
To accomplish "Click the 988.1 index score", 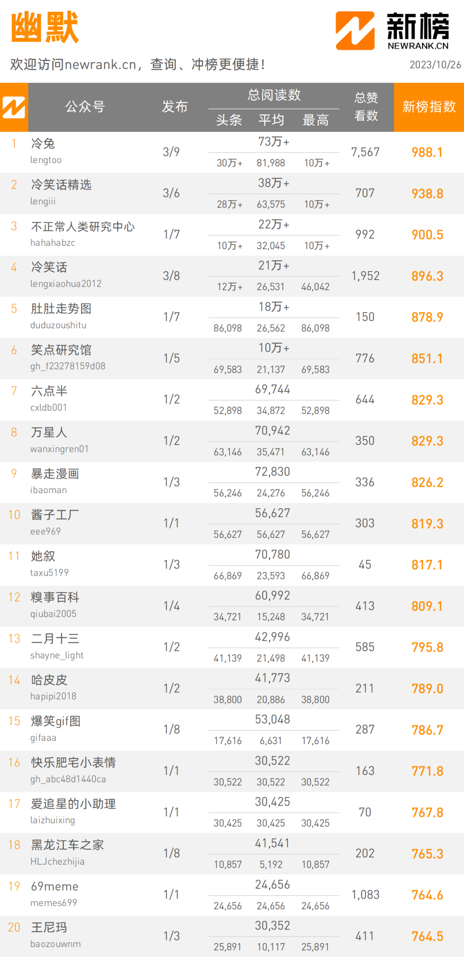I will tap(427, 152).
